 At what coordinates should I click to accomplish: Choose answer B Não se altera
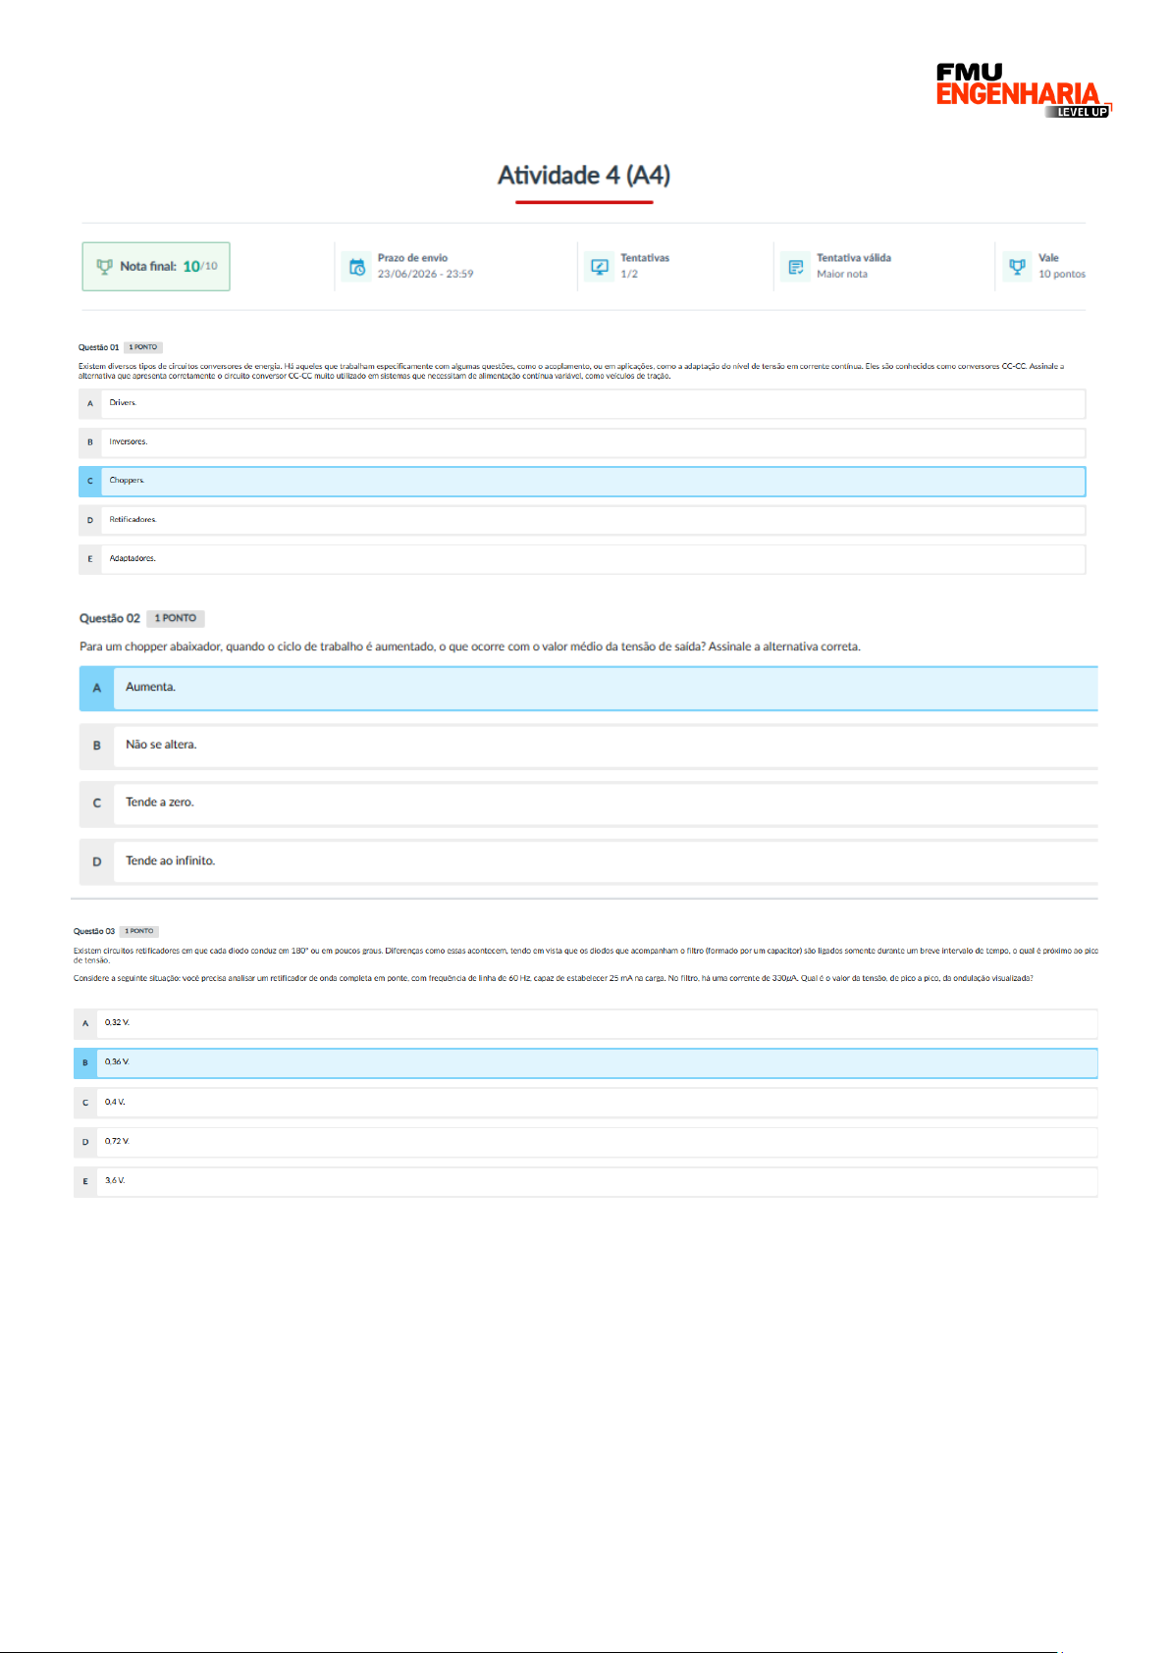(x=589, y=746)
